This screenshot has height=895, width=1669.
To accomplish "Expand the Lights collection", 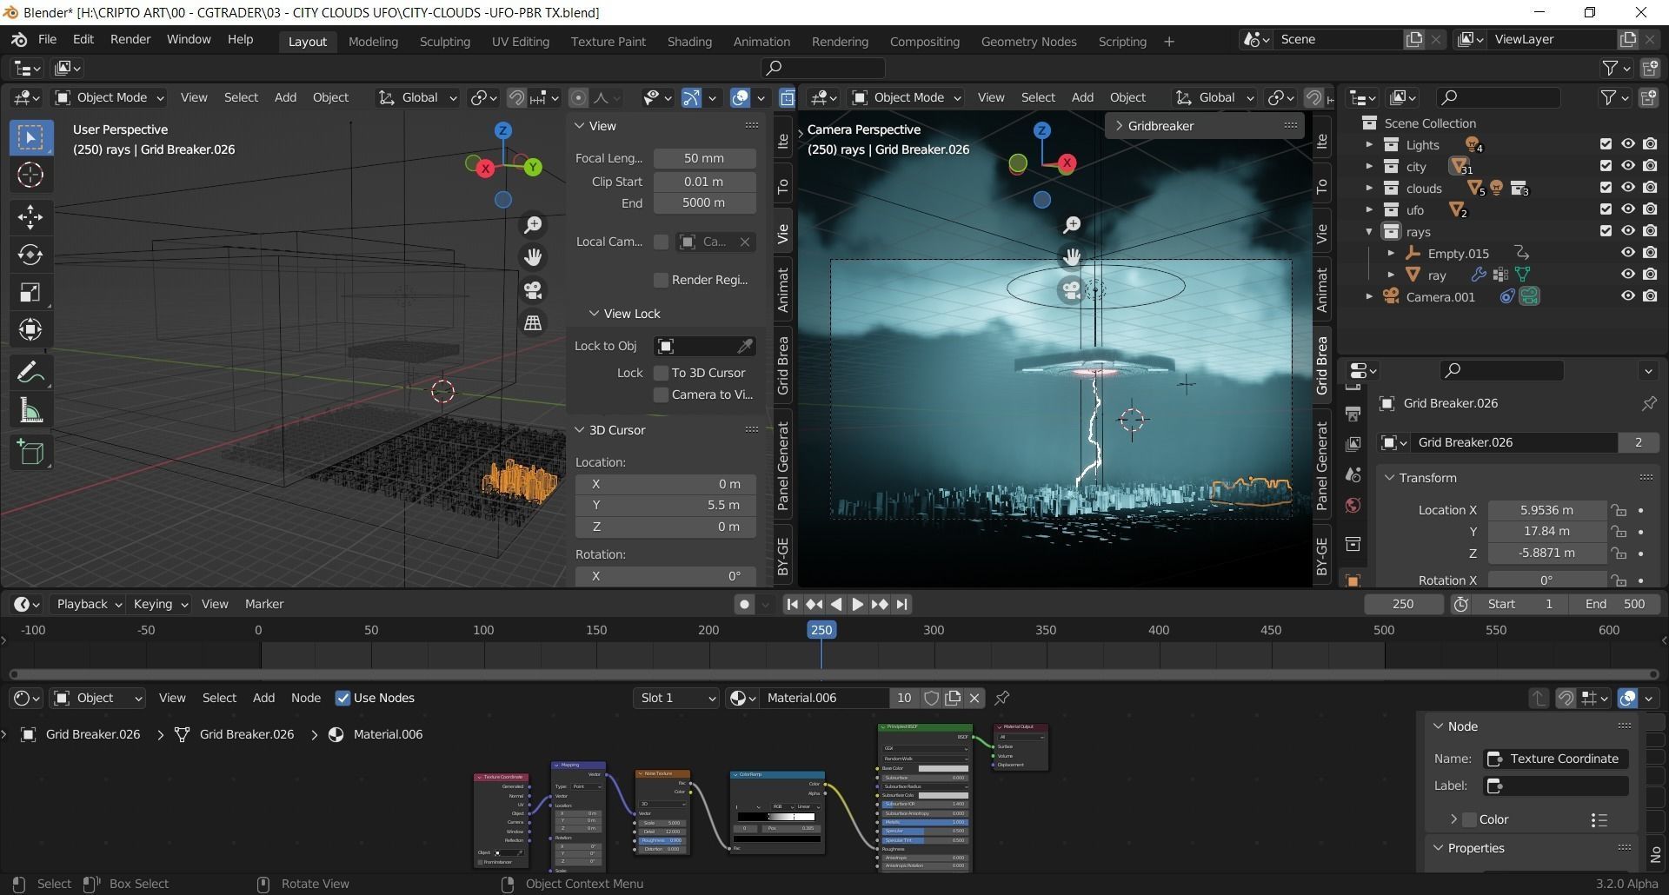I will point(1369,144).
